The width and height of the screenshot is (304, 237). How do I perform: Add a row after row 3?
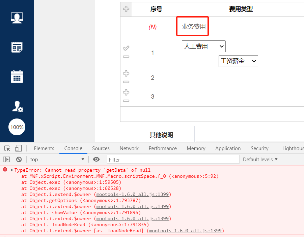click(126, 92)
